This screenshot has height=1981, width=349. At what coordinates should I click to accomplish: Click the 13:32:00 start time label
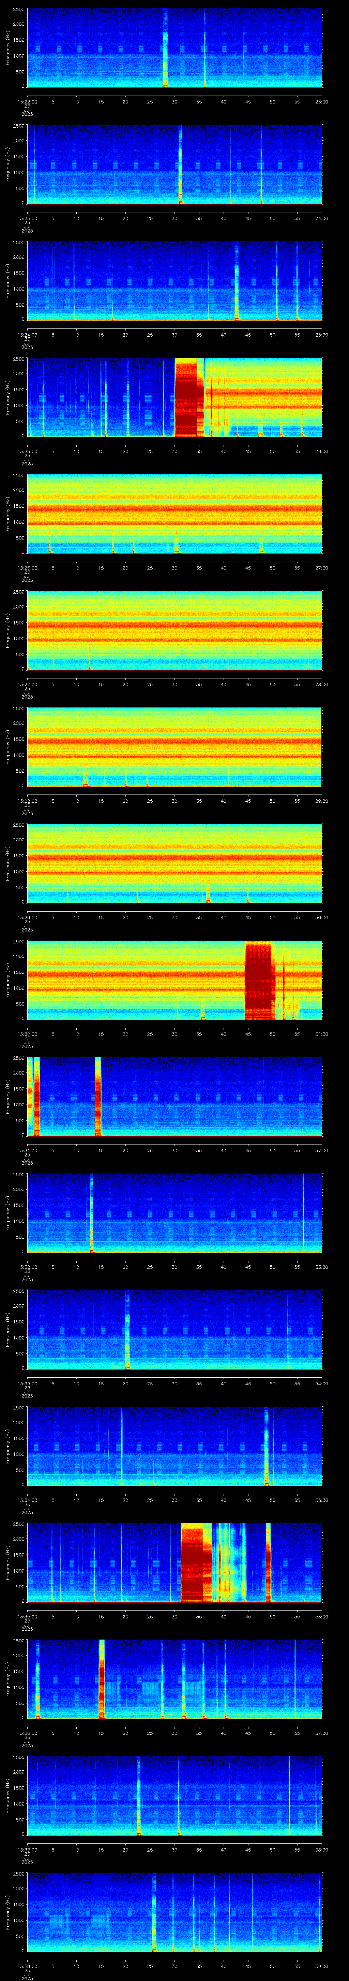[x=28, y=1267]
